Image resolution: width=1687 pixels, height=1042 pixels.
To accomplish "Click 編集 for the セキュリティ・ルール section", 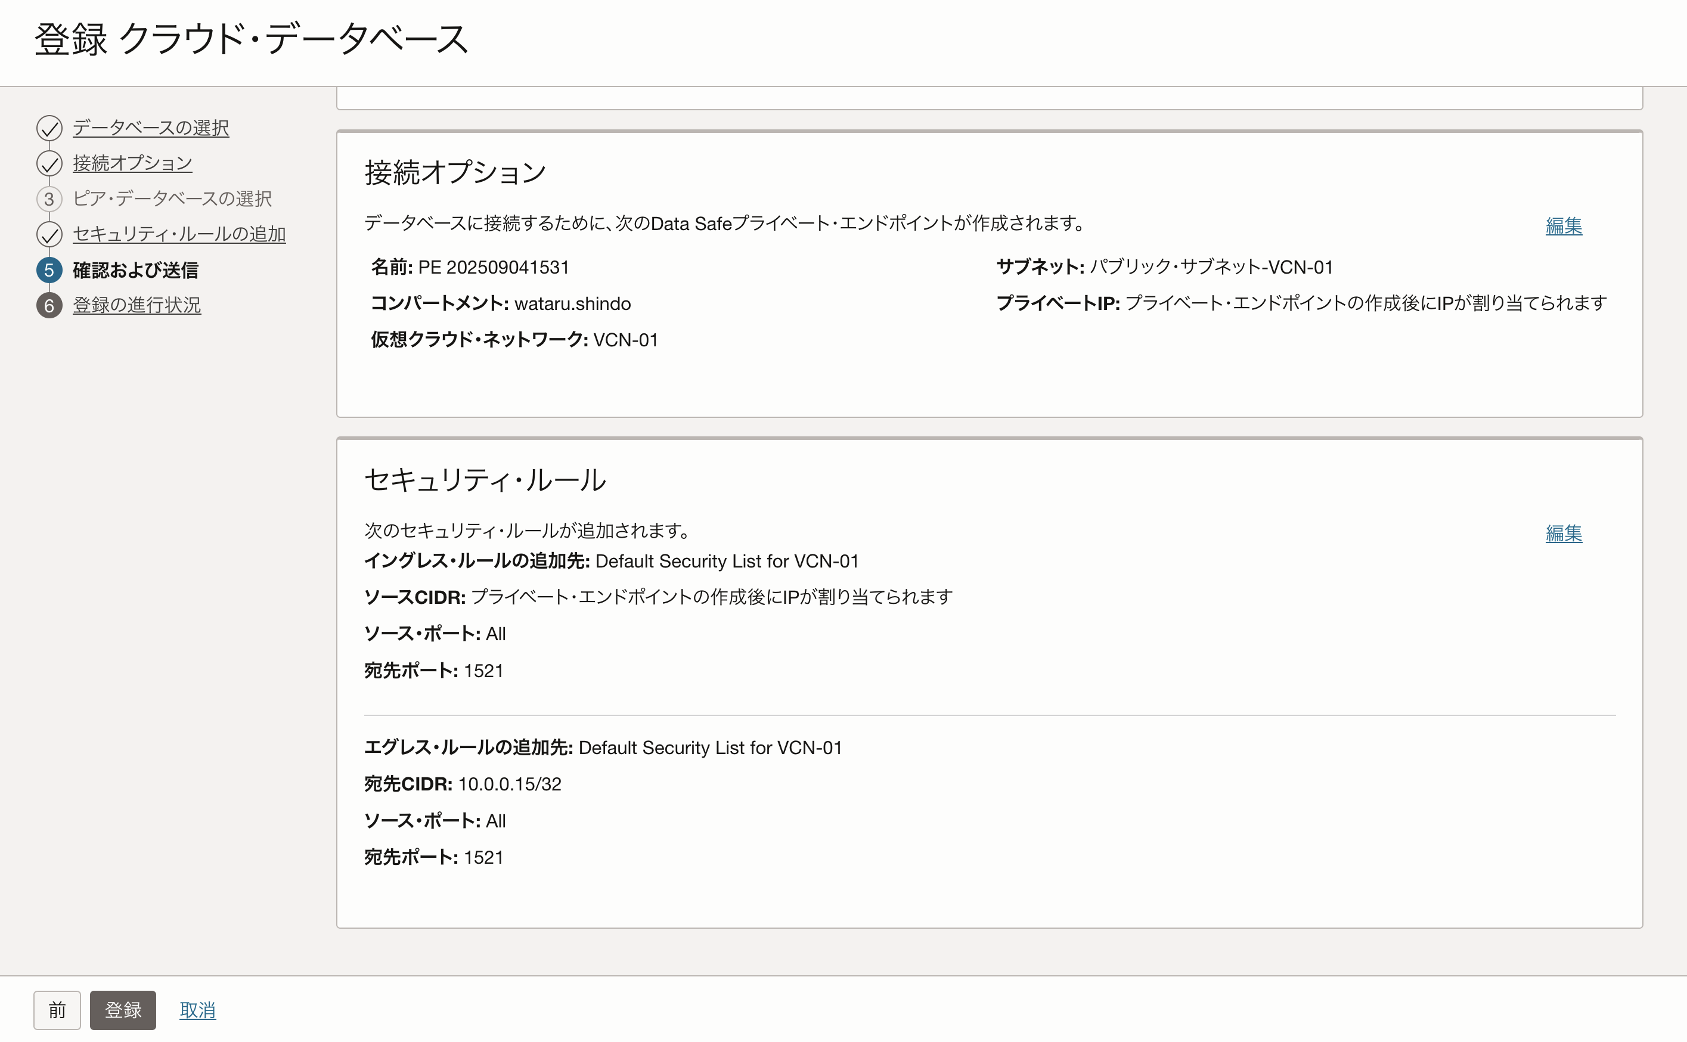I will 1563,534.
